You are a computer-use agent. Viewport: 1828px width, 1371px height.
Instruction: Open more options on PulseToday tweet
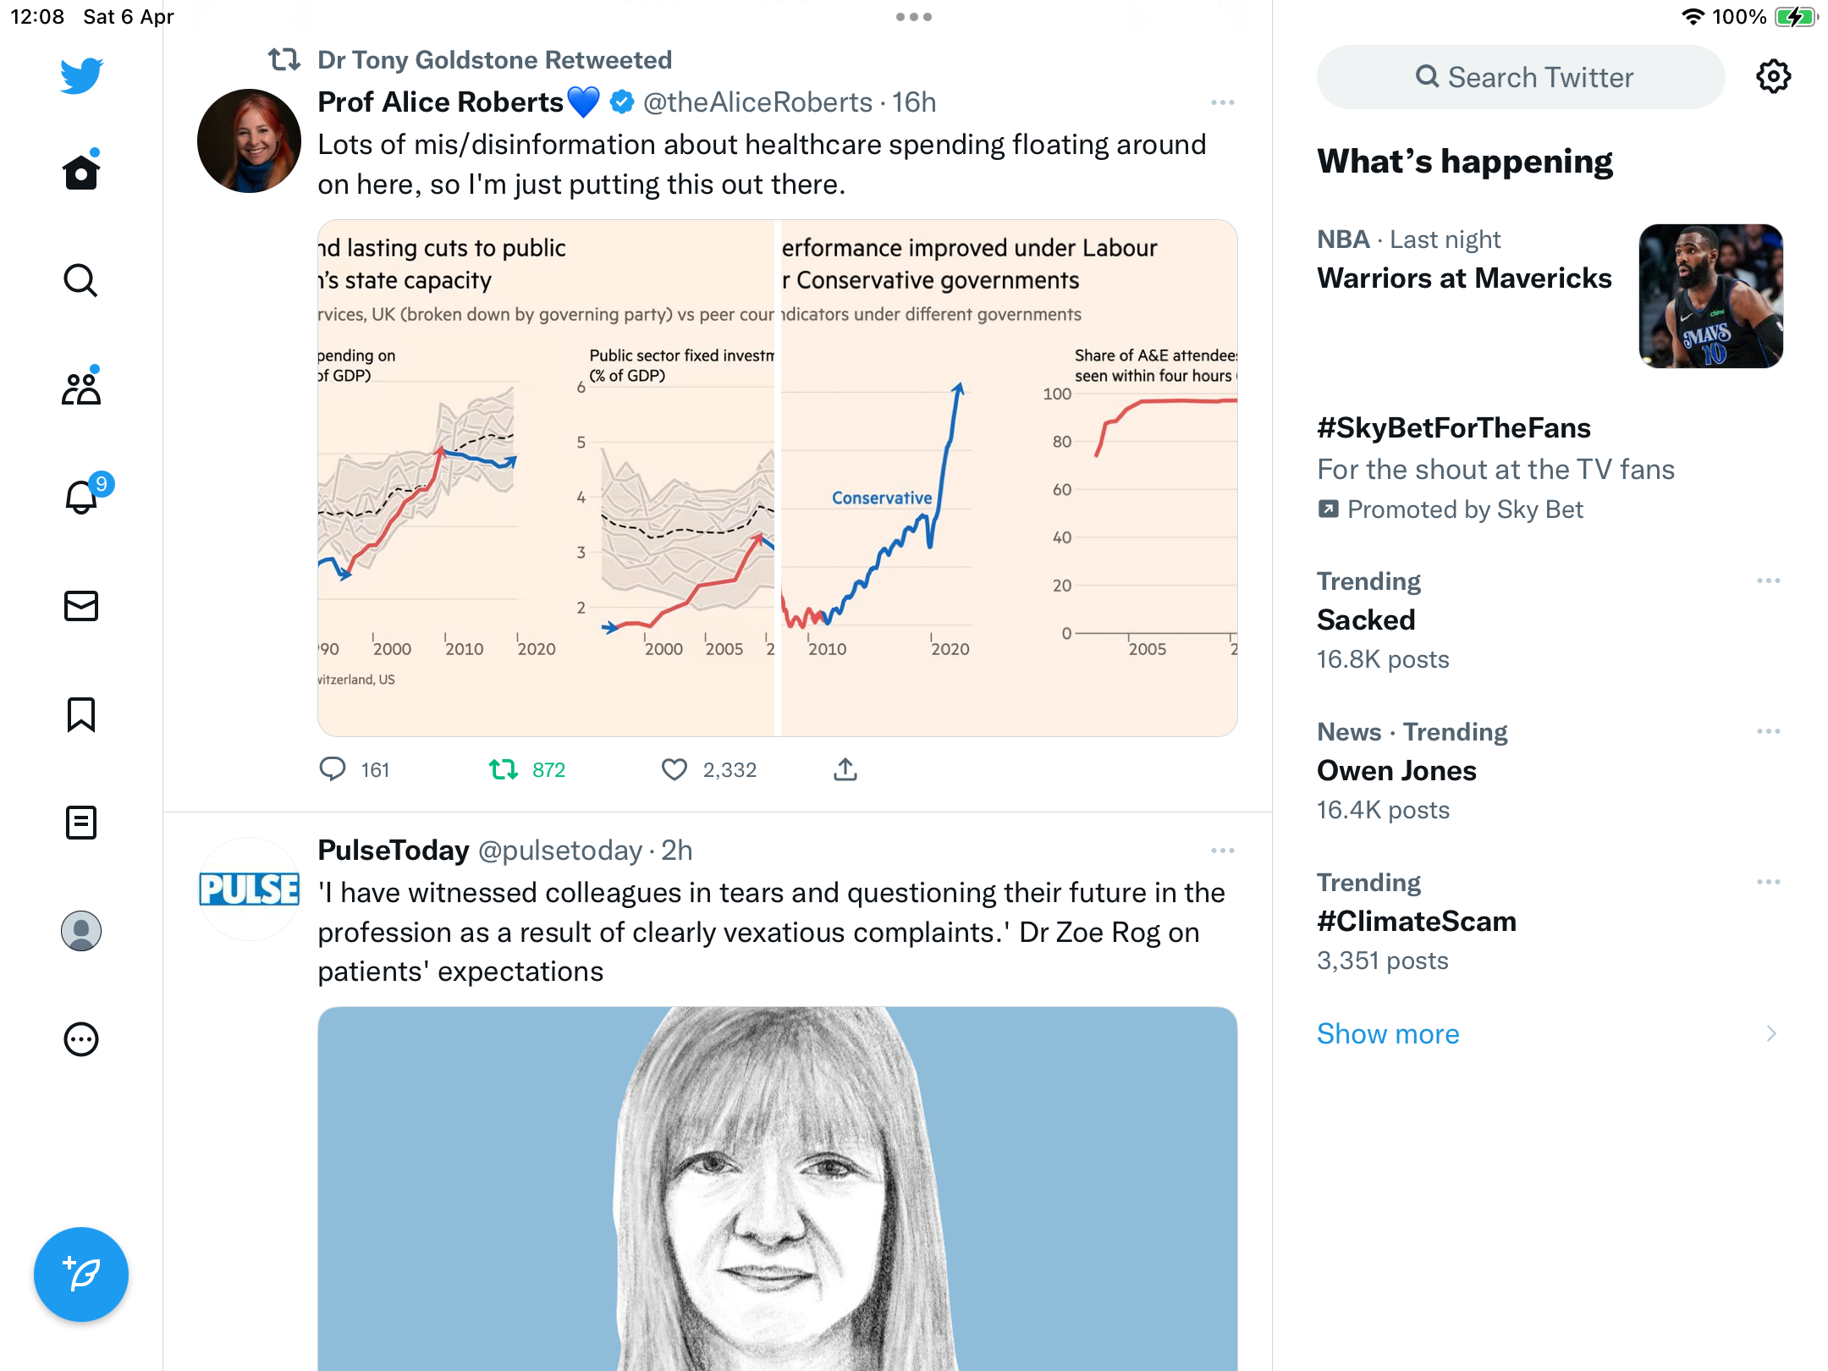[x=1223, y=851]
